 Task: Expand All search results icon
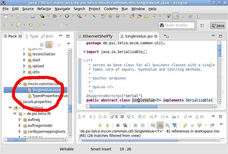135,125
